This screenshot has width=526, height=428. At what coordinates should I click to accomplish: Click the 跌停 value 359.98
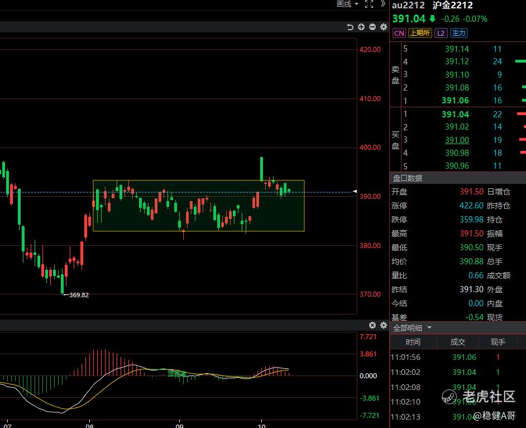(471, 220)
